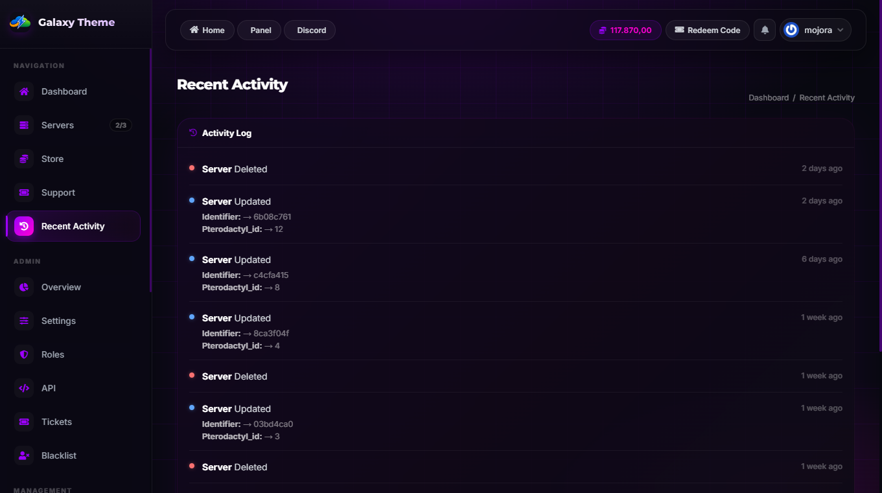Click the Dashboard home icon in sidebar
Viewport: 882px width, 493px height.
pos(24,91)
